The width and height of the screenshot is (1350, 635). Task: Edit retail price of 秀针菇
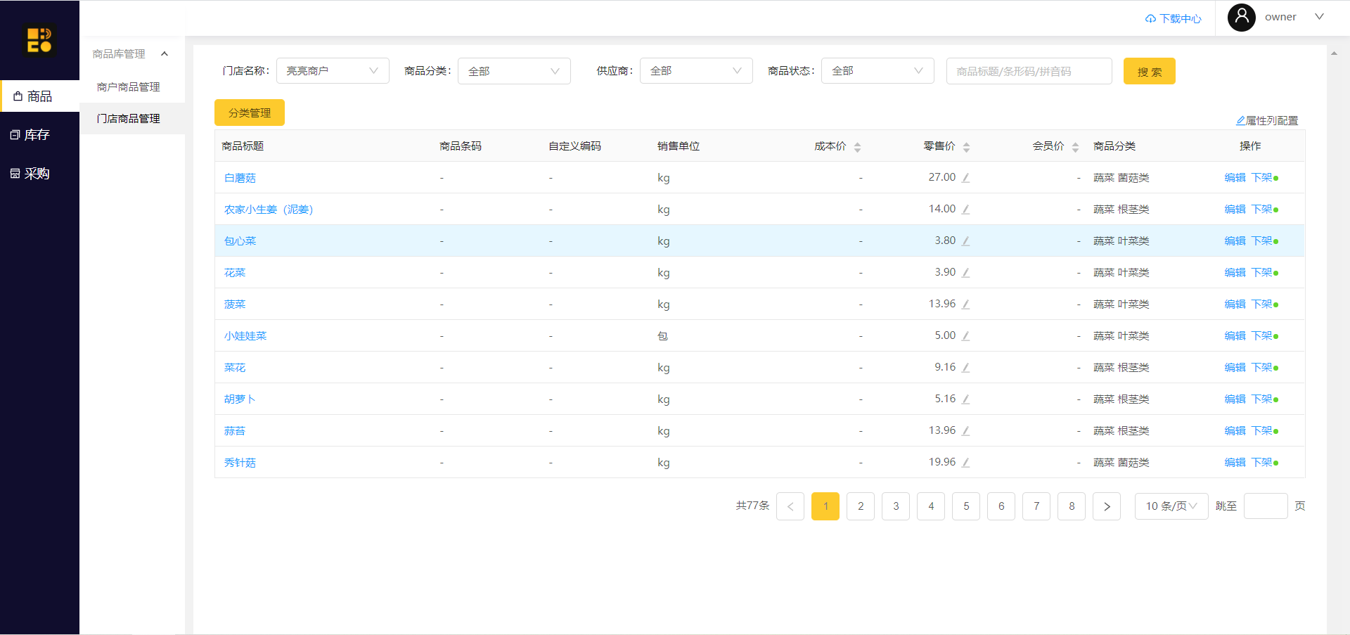966,463
